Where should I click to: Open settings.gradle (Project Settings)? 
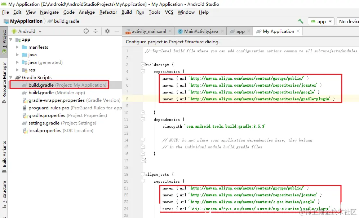(59, 123)
